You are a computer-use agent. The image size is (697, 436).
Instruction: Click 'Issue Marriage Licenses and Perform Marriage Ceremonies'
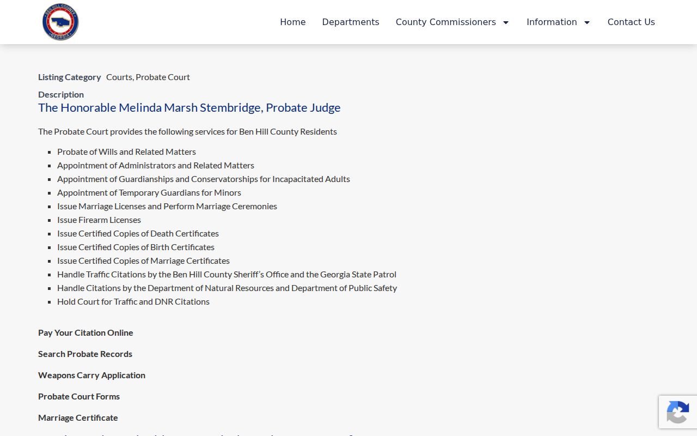pyautogui.click(x=167, y=206)
